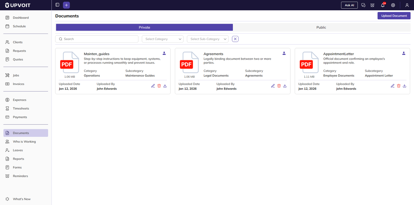414x205 pixels.
Task: Open the notifications bell
Action: tap(383, 5)
